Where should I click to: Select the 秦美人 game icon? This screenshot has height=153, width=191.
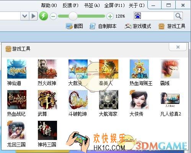point(109,69)
